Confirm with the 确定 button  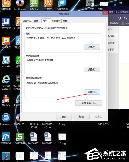pos(64,117)
